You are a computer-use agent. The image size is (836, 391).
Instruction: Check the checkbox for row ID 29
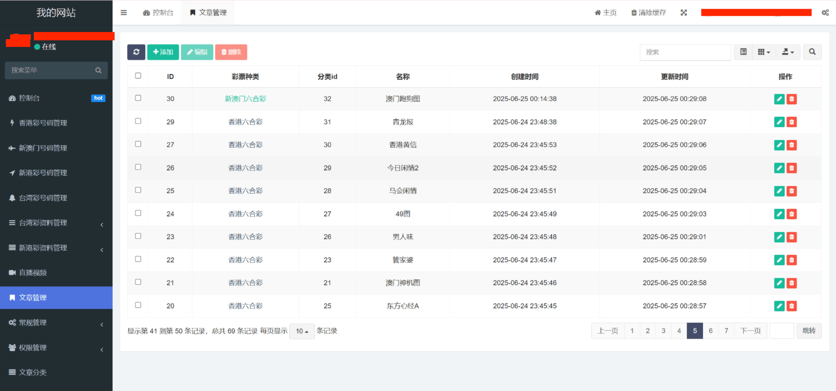(x=138, y=121)
